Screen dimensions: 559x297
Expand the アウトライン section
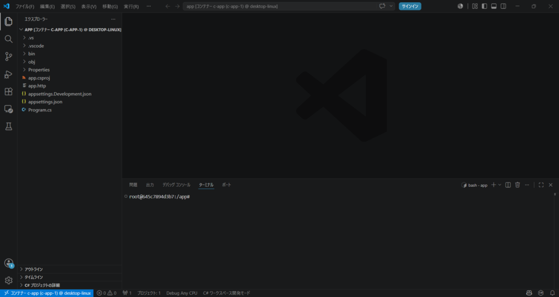point(69,269)
